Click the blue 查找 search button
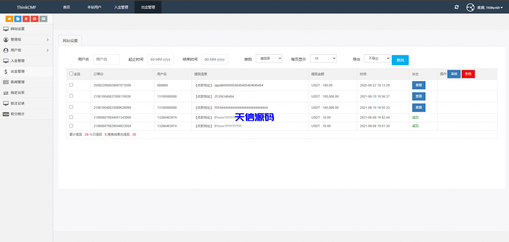The height and width of the screenshot is (242, 509). [400, 60]
